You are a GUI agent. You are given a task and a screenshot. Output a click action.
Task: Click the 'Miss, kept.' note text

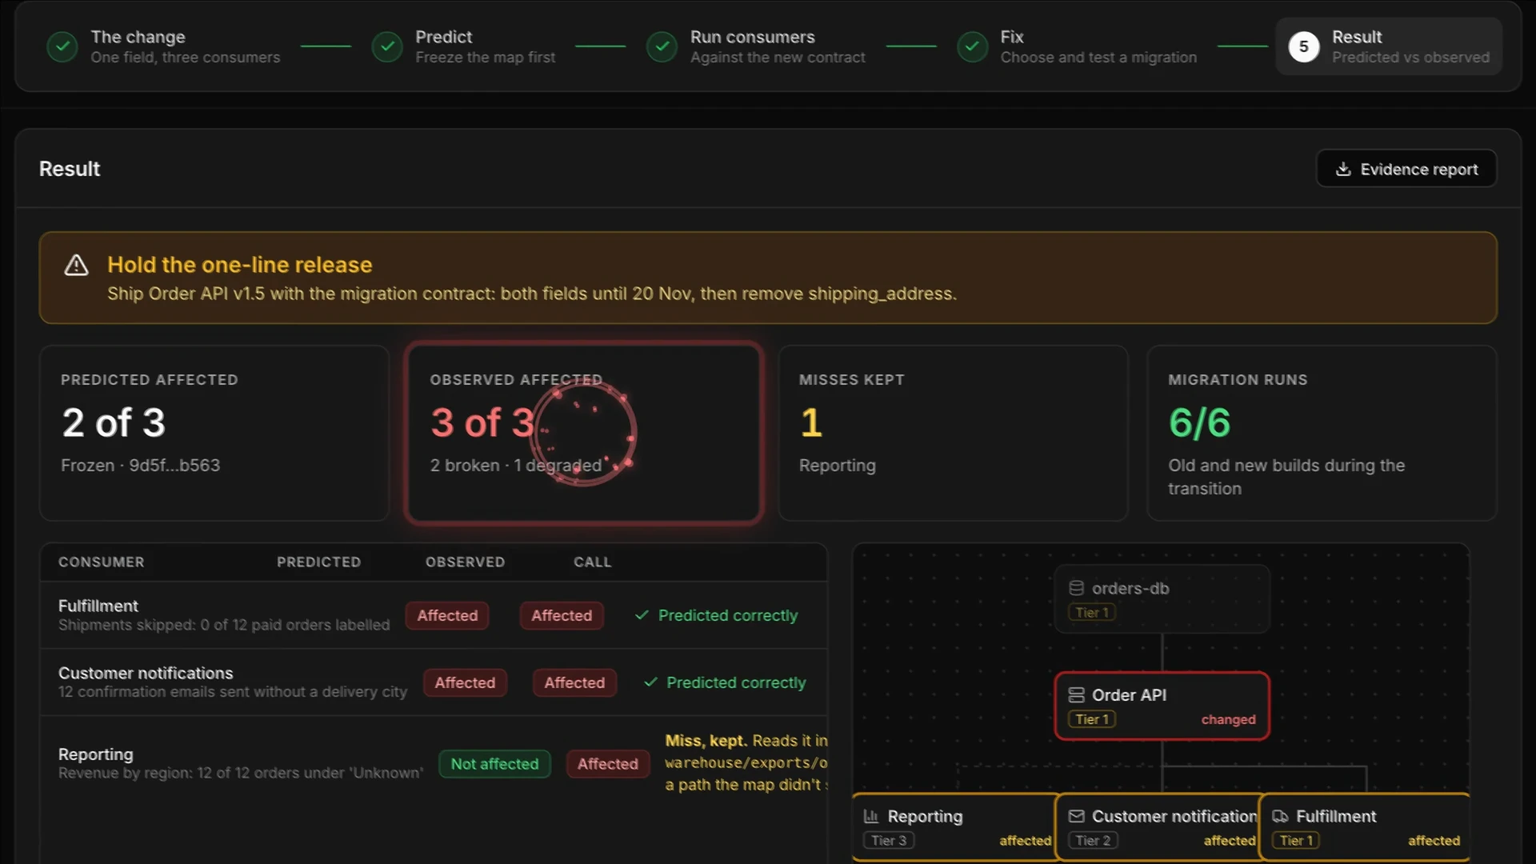[706, 741]
